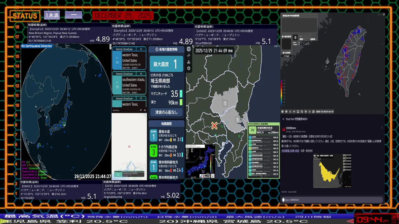The image size is (399, 224).
Task: Click the crosshair locate icon in Taiwan toolbar
Action: [x=286, y=112]
